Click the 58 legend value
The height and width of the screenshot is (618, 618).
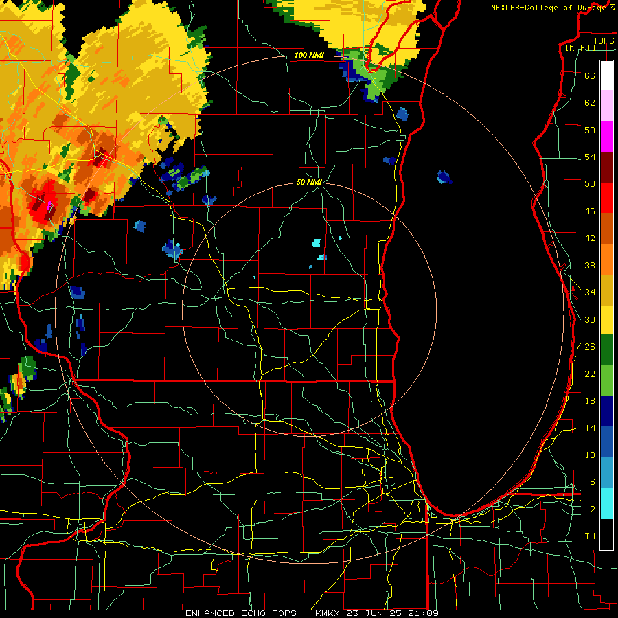pos(590,130)
